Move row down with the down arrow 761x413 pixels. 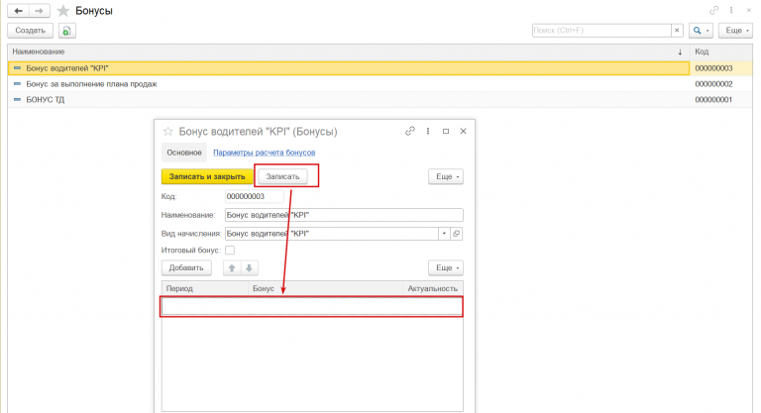pos(249,267)
